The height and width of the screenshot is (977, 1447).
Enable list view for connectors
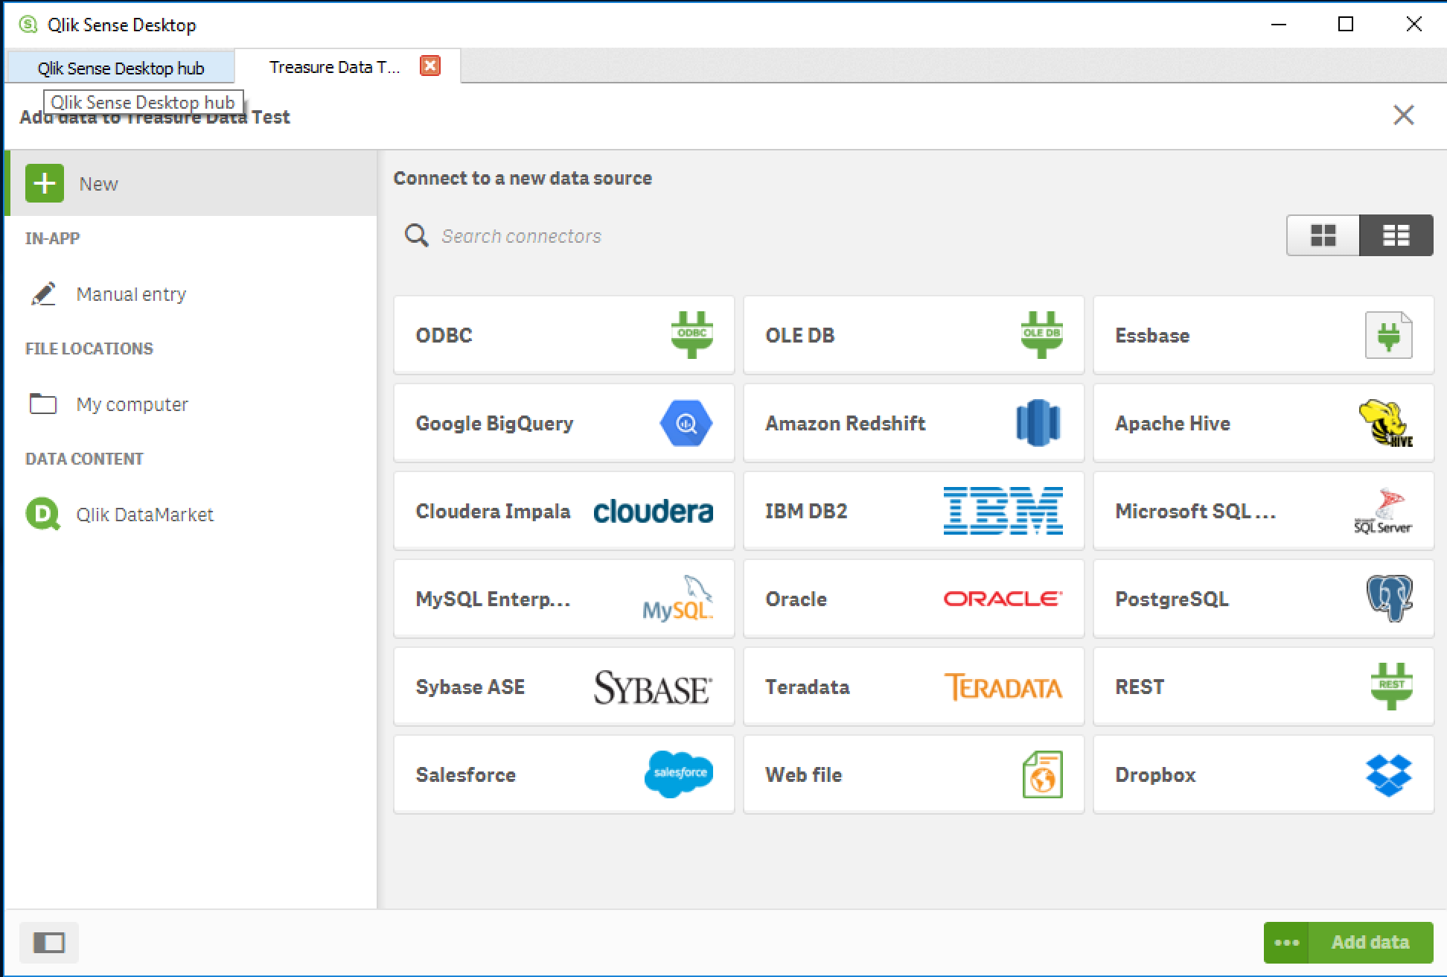click(x=1396, y=235)
